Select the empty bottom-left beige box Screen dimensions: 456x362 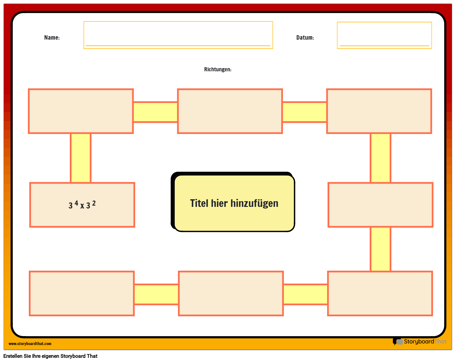pos(82,293)
